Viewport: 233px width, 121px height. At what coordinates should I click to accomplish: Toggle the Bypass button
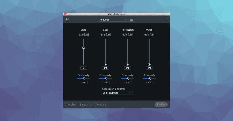click(84, 105)
